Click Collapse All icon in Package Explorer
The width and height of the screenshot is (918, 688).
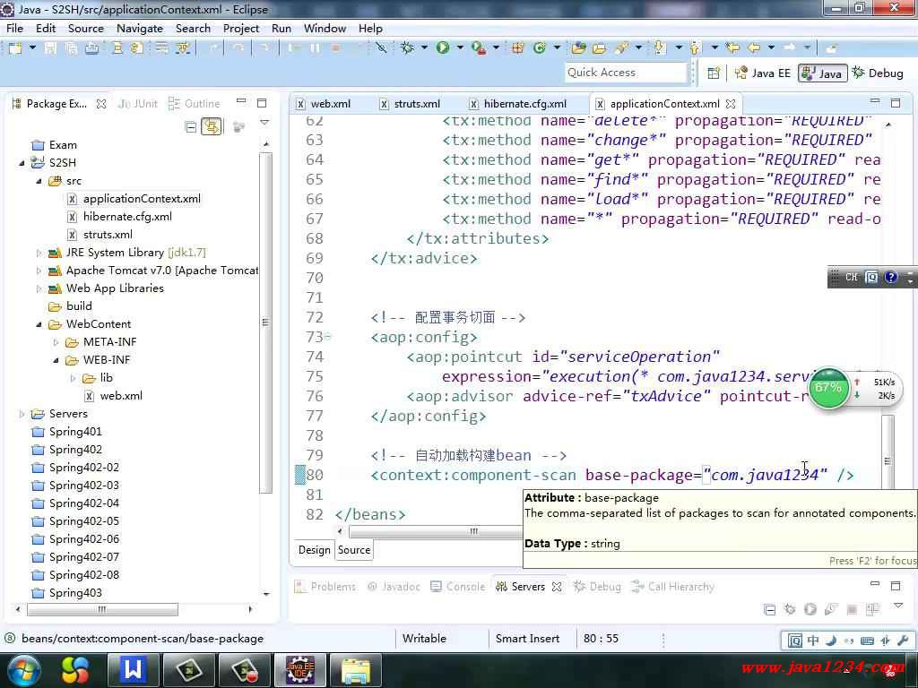click(x=190, y=126)
